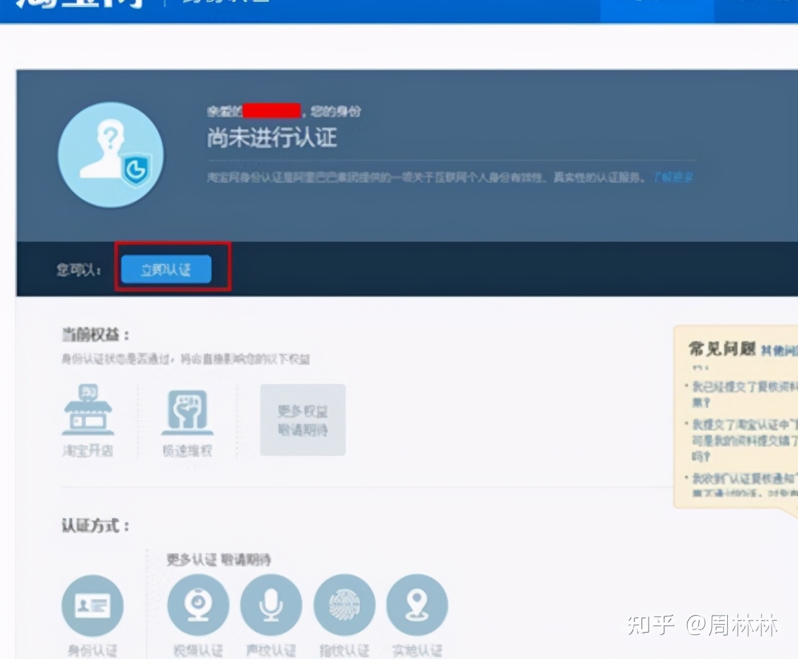Click the 立即认证 verify now button
Viewport: 798px width, 659px height.
(166, 269)
